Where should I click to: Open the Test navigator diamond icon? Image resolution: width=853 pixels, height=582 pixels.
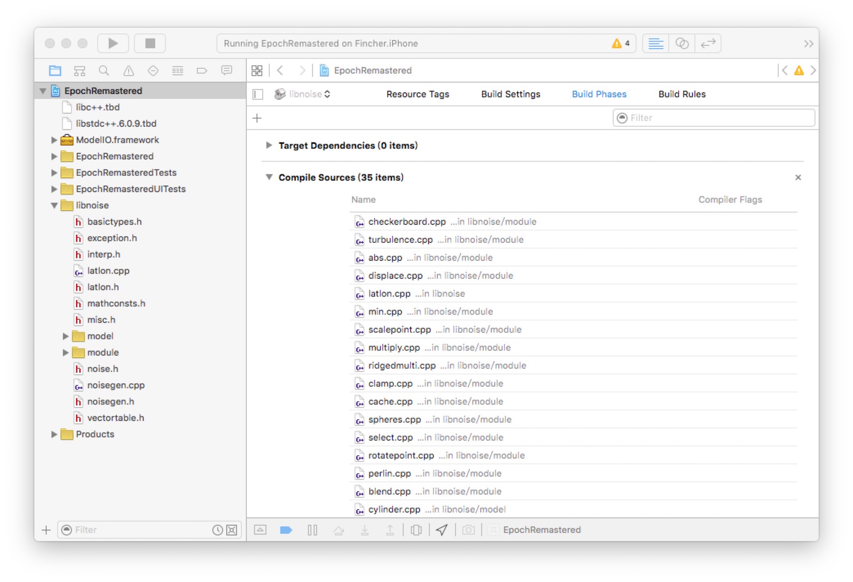point(153,71)
